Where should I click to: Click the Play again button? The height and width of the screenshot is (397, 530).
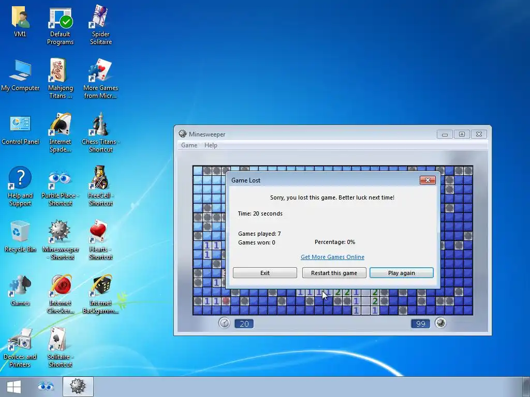point(401,273)
